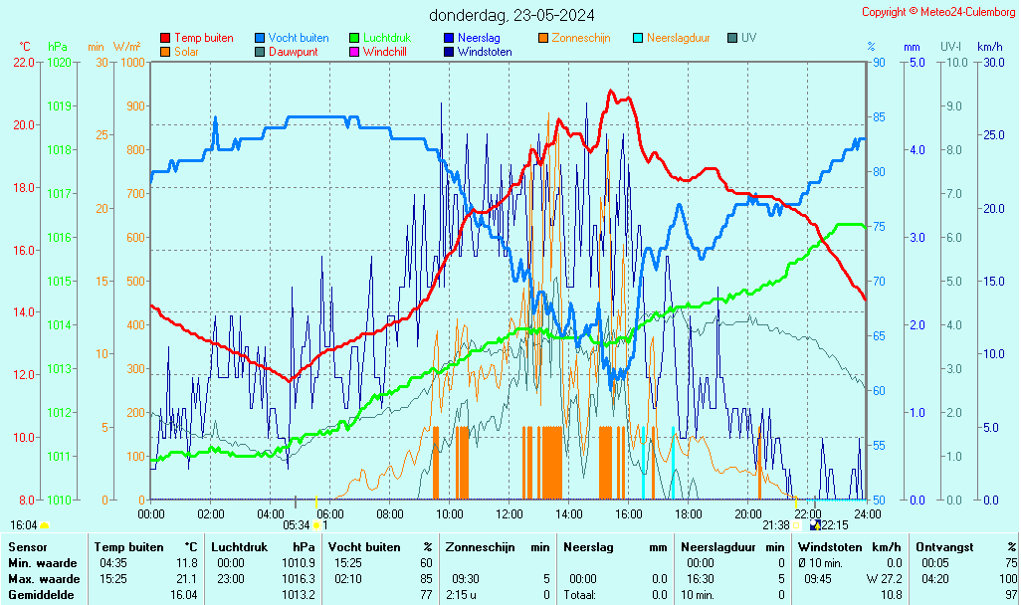Click the magenta Windchill legend square
Image resolution: width=1021 pixels, height=605 pixels.
pyautogui.click(x=354, y=52)
